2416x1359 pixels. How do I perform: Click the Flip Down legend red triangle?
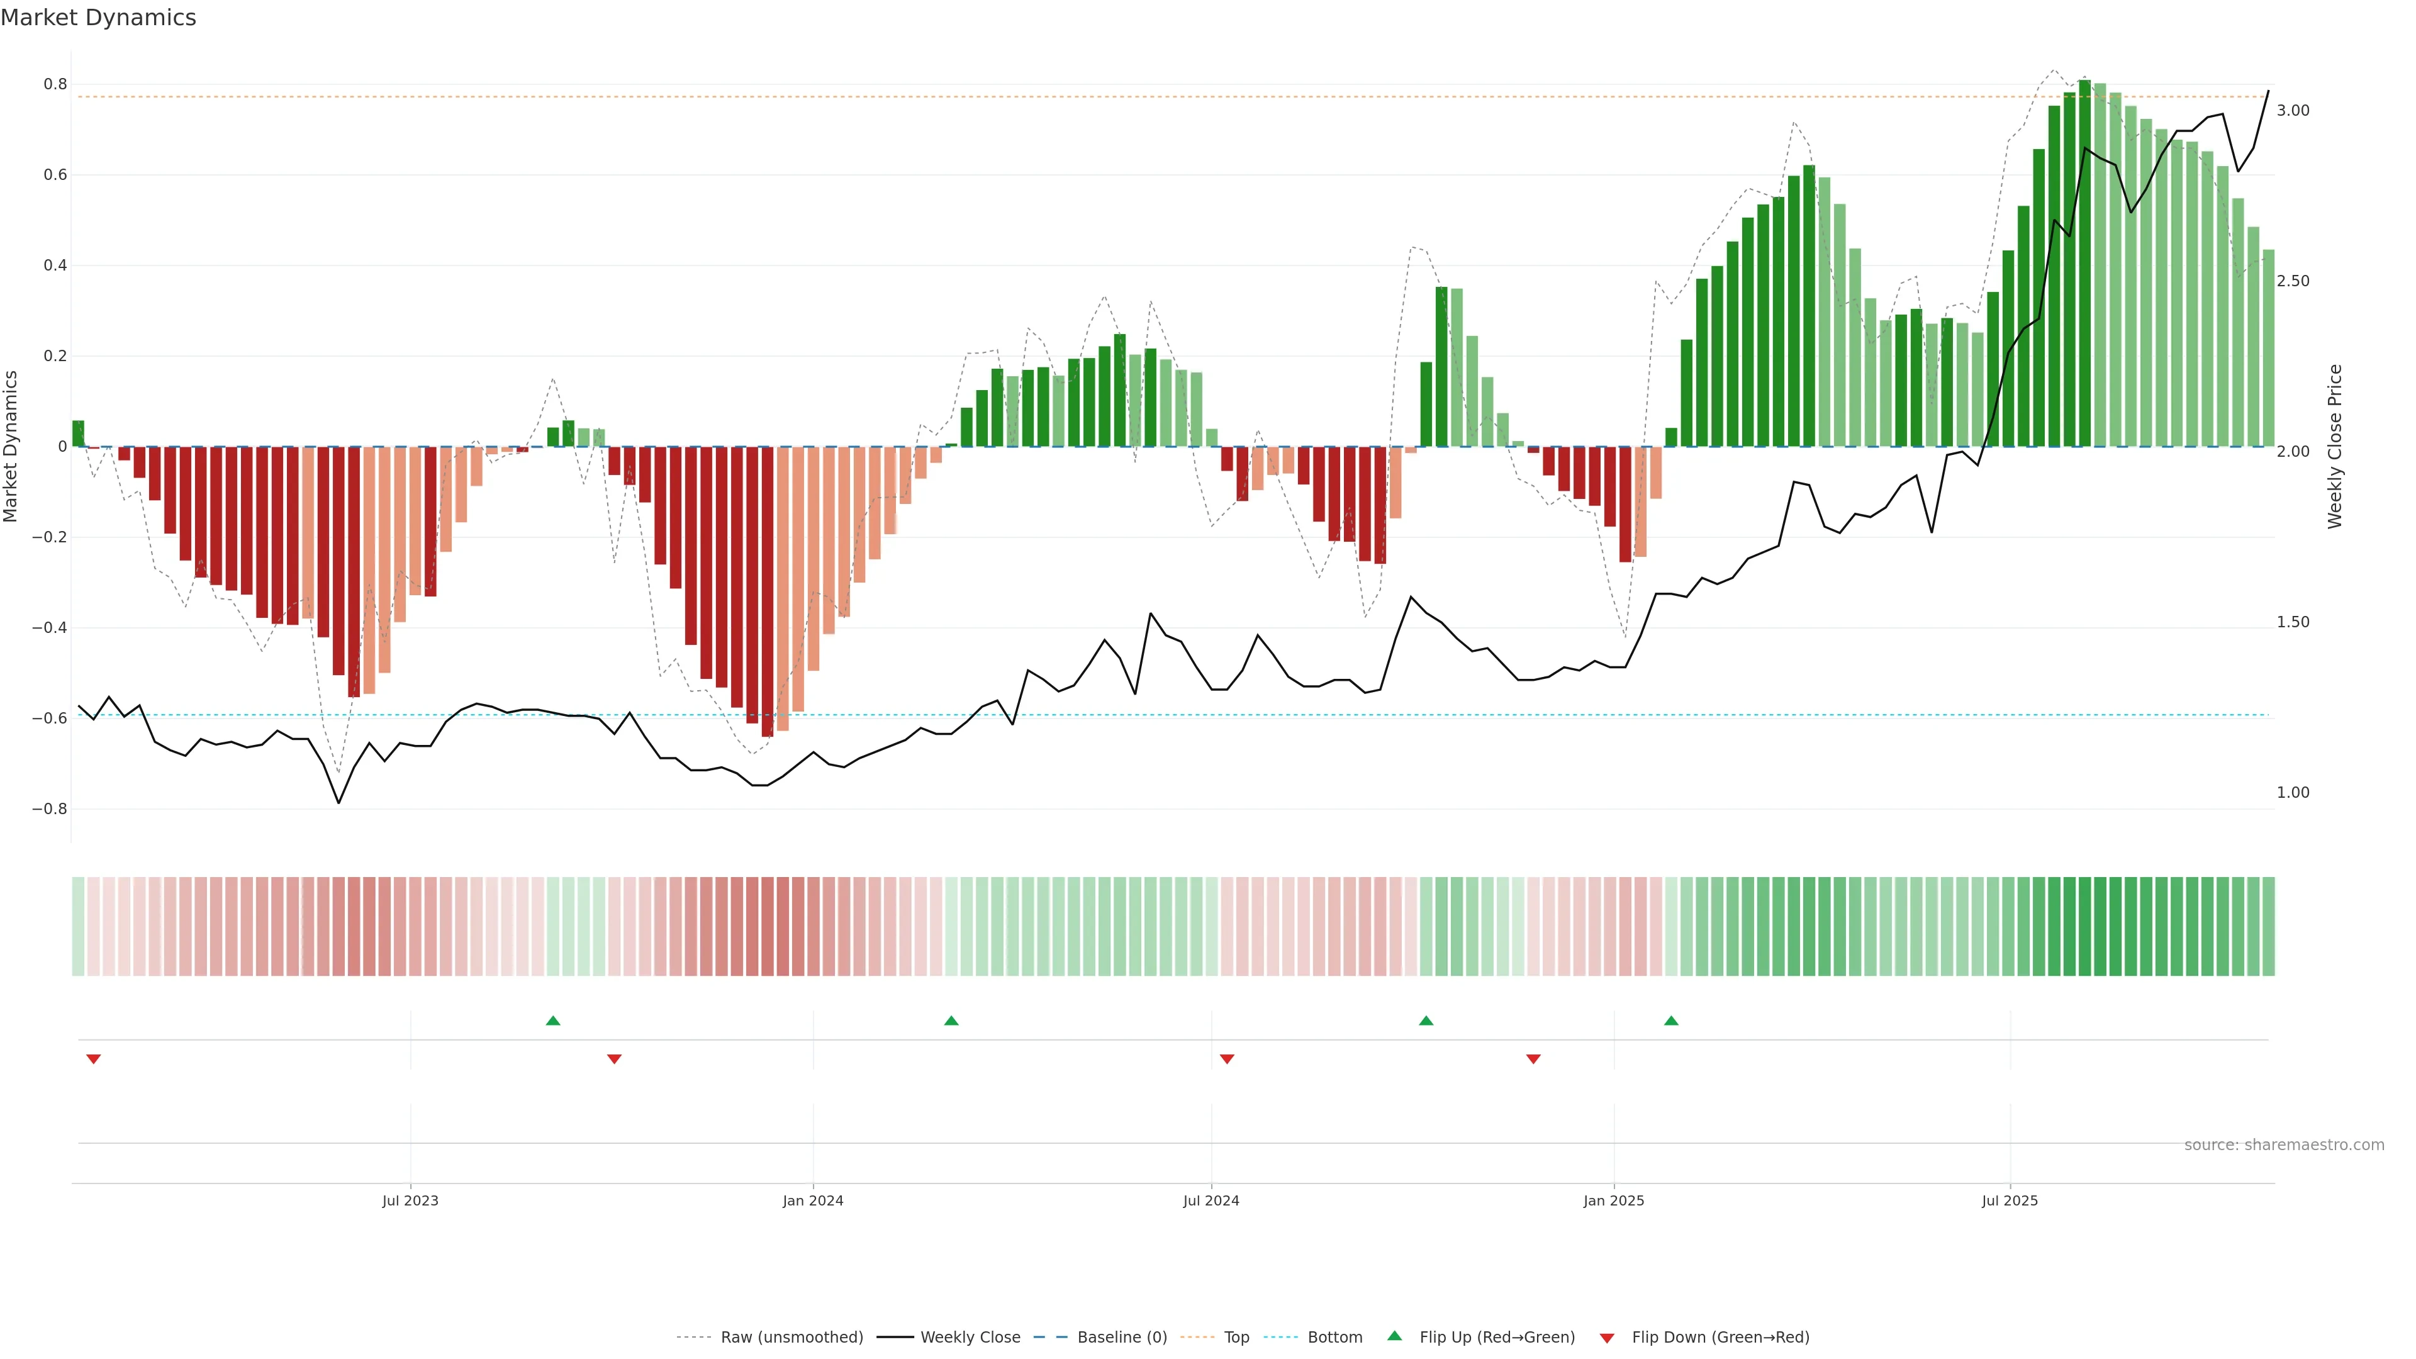coord(1607,1338)
